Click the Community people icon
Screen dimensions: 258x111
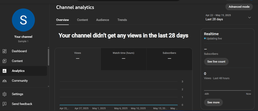[x=5, y=81]
